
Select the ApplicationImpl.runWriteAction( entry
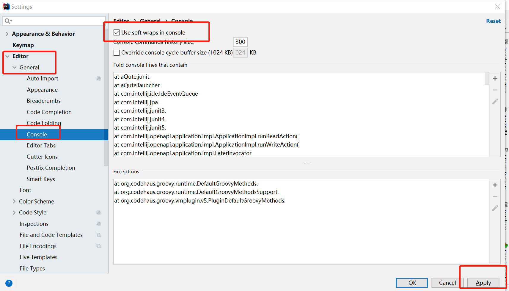(206, 145)
